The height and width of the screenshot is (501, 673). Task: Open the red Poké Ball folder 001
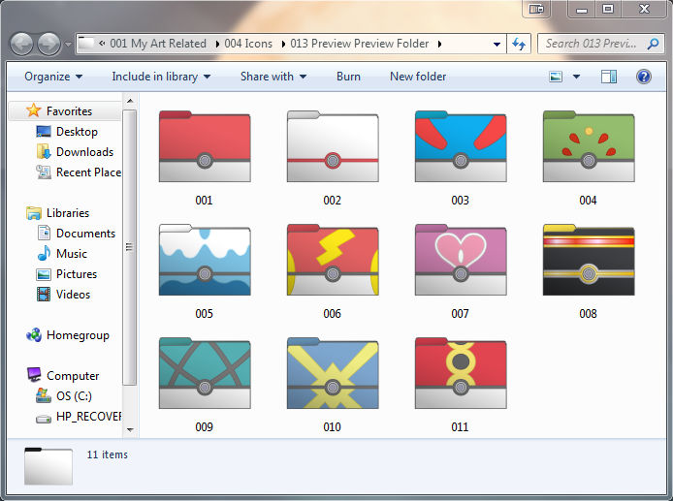coord(205,146)
